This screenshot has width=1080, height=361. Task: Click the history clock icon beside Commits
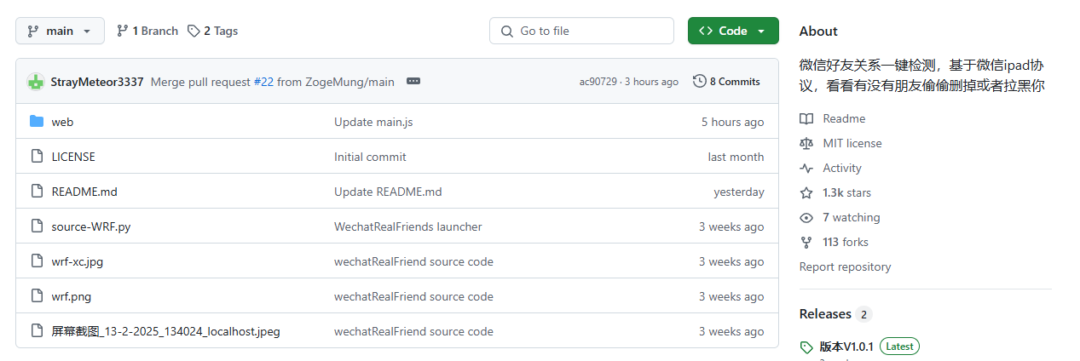699,82
